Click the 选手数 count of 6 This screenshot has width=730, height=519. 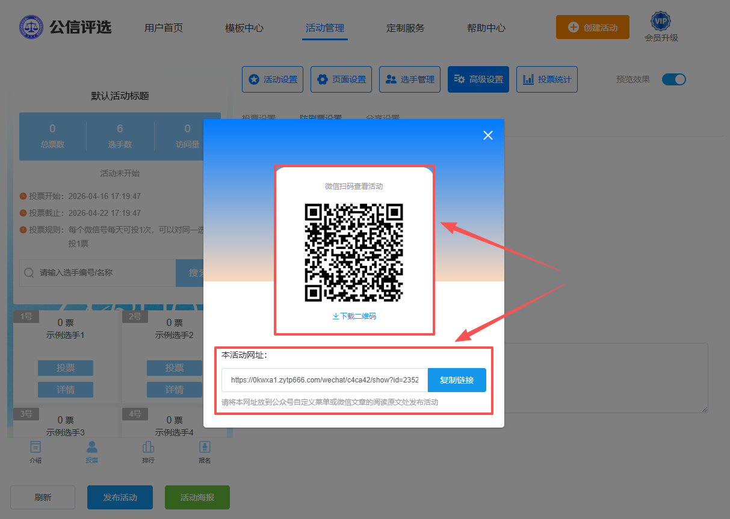(x=120, y=129)
